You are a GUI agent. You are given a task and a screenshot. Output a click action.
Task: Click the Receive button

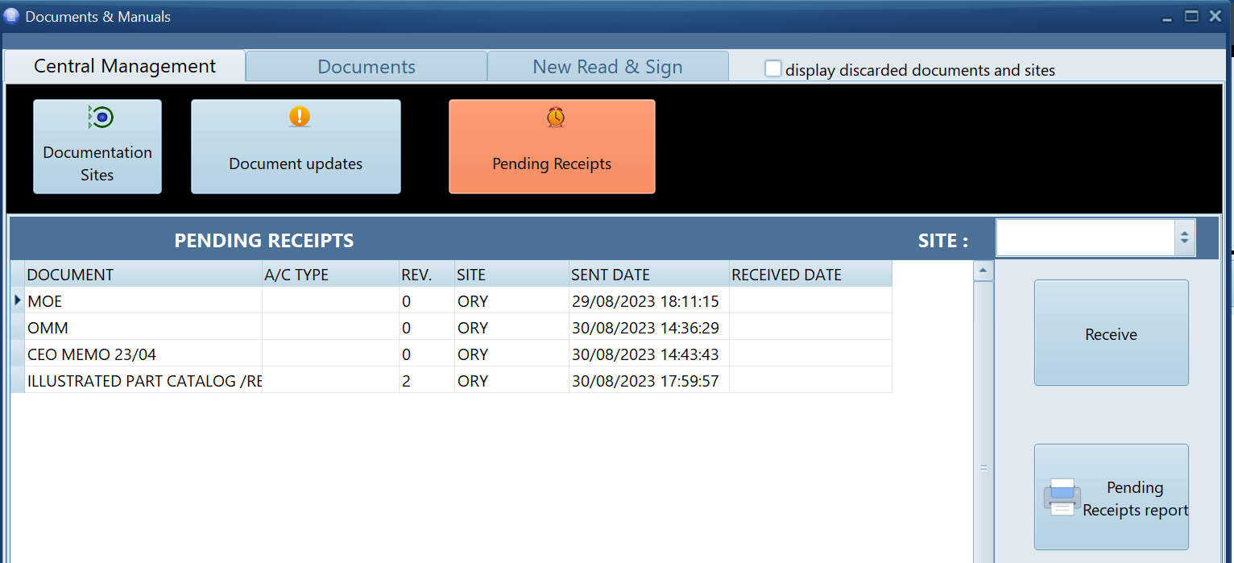pos(1111,333)
